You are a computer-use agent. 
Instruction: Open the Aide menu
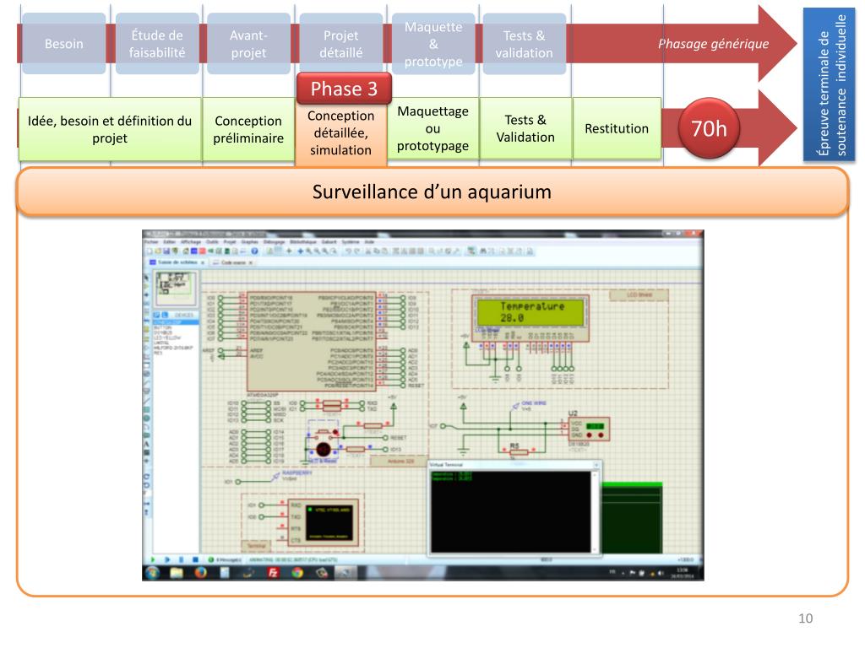click(369, 242)
